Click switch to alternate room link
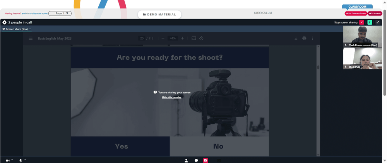The image size is (387, 163). 35,13
